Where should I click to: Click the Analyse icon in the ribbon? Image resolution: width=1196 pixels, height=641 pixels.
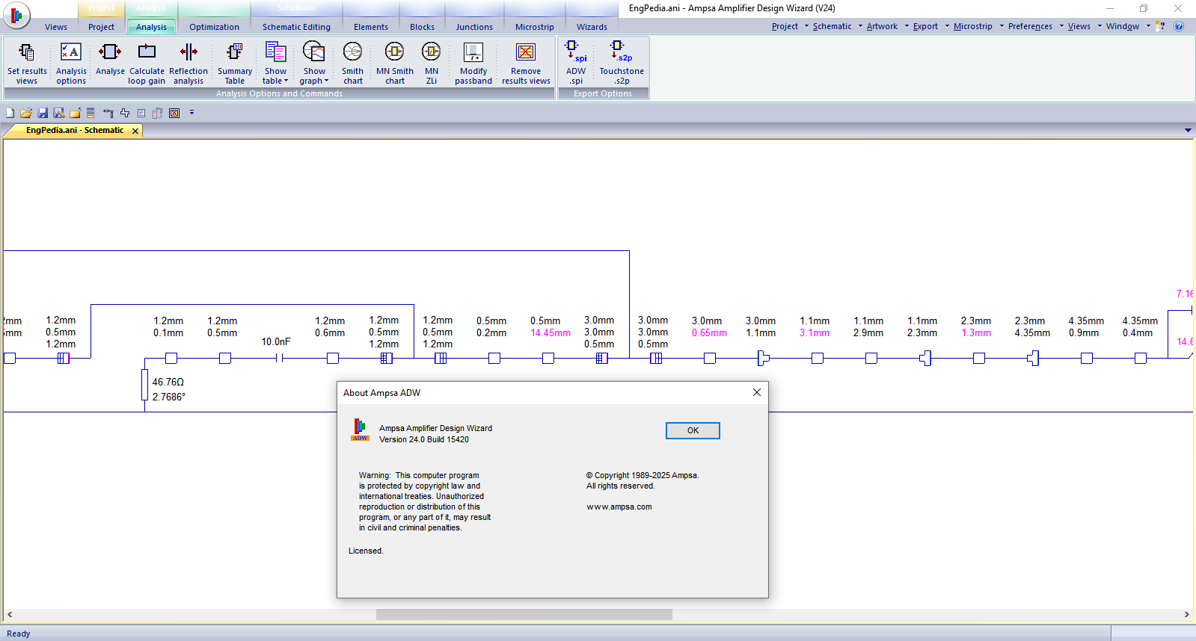click(x=110, y=61)
